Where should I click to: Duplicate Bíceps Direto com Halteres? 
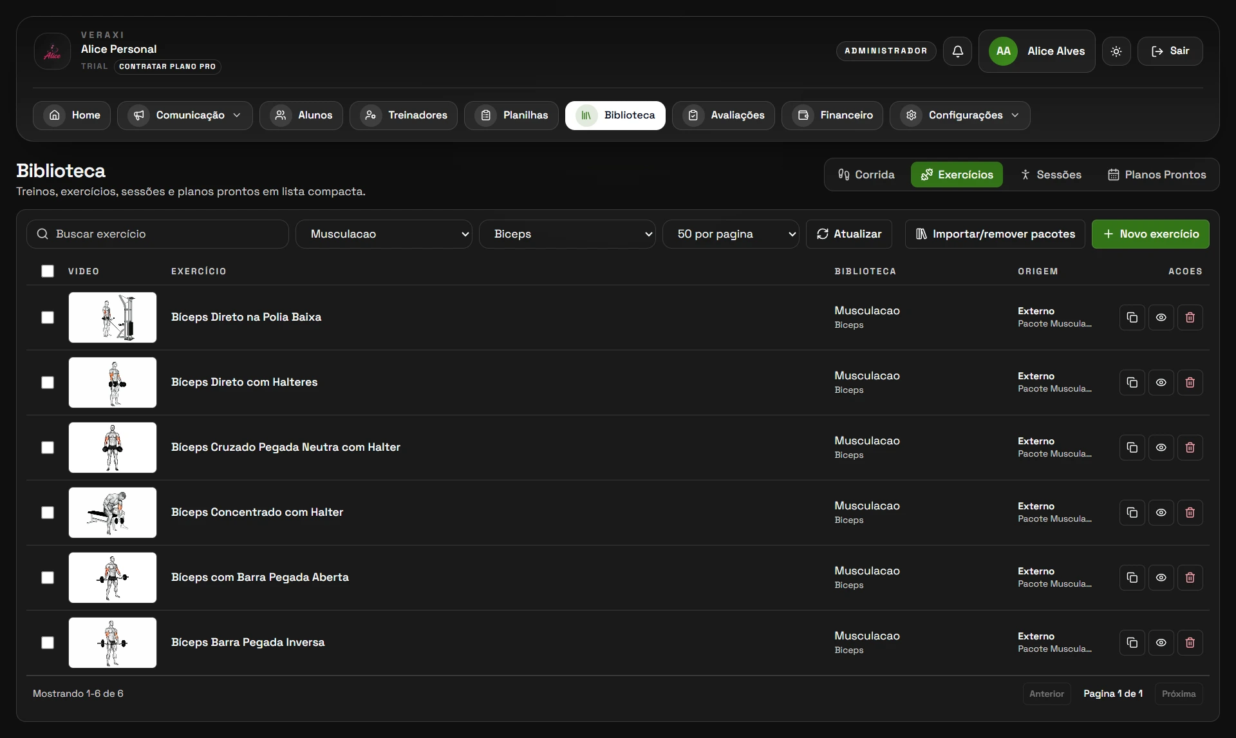[1132, 383]
